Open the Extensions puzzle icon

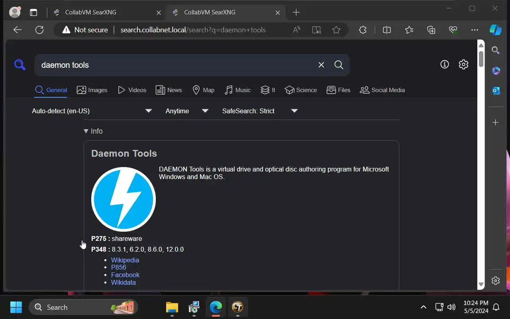click(x=363, y=30)
